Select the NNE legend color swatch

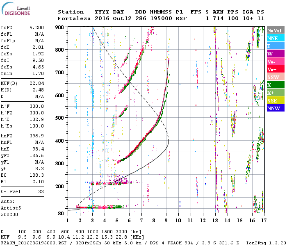click(276, 38)
